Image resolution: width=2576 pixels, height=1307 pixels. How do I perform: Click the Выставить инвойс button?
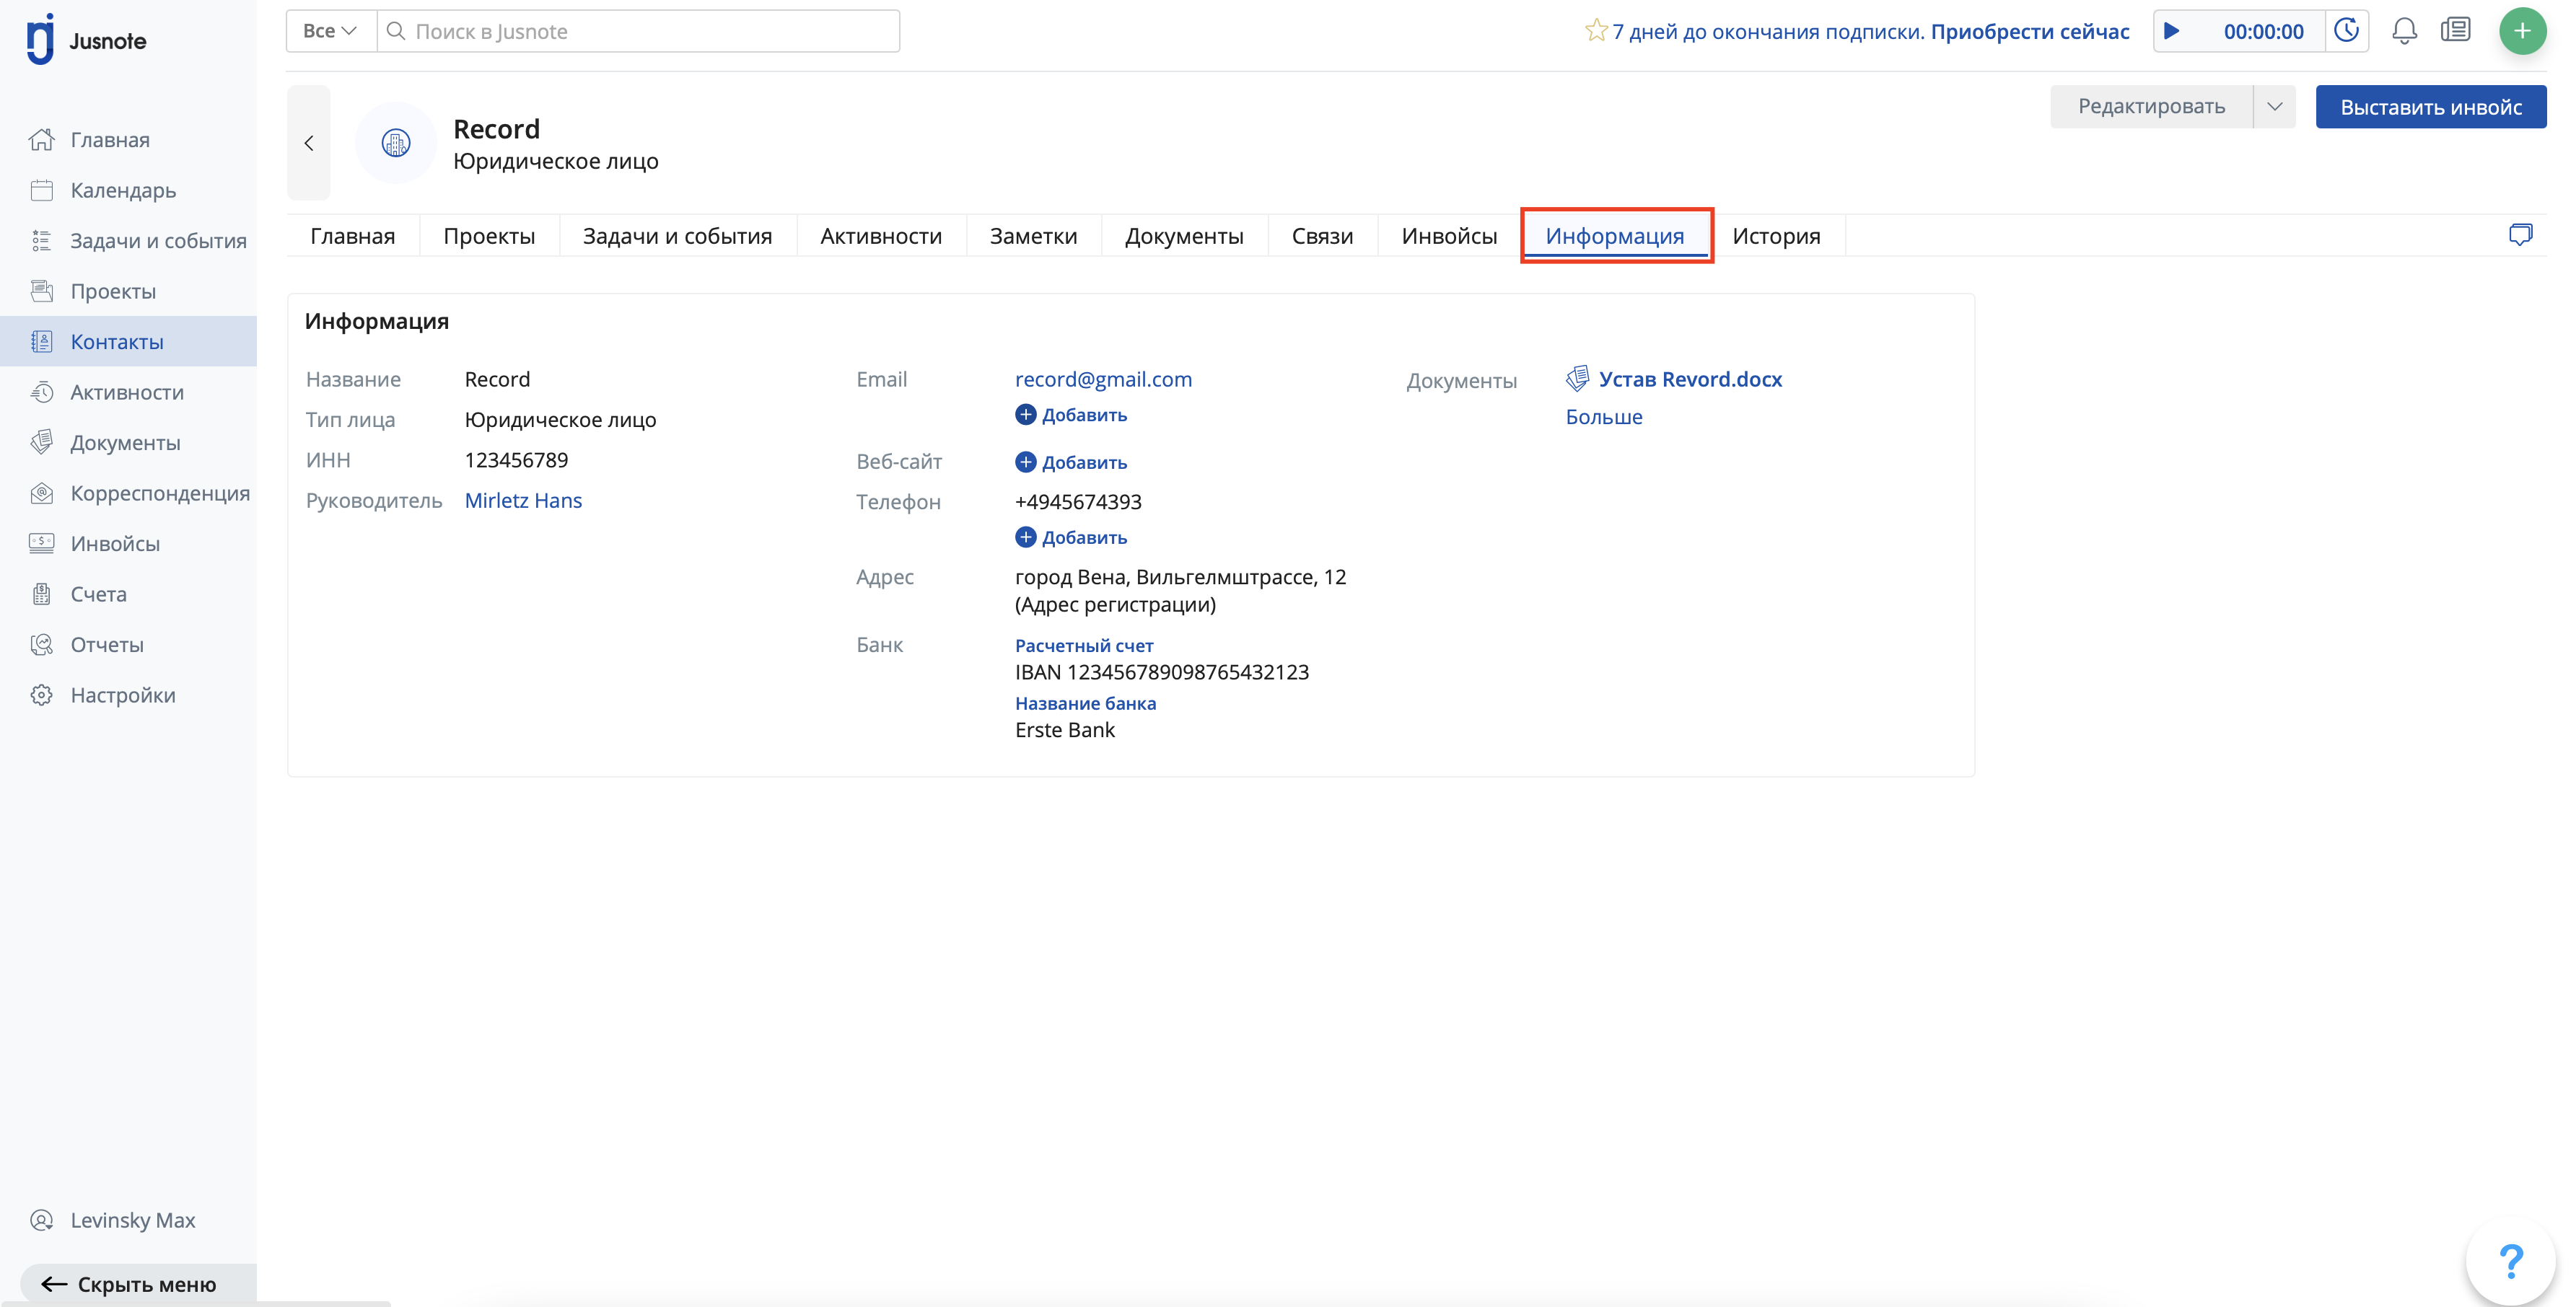coord(2430,107)
